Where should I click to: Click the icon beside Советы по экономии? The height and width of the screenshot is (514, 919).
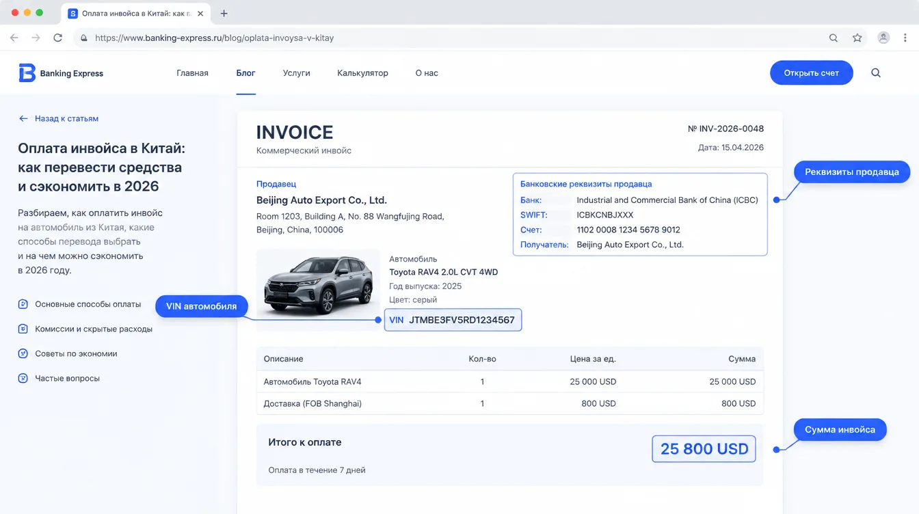23,353
